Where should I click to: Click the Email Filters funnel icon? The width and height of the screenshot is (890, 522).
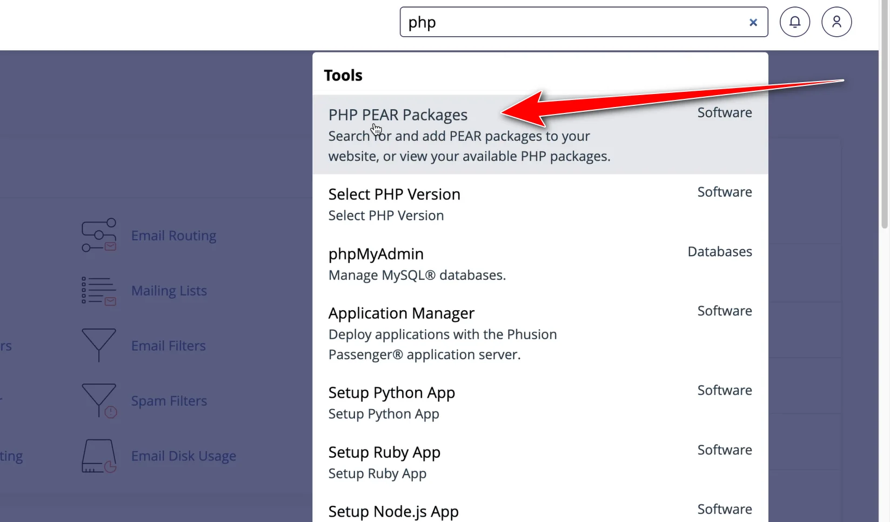pos(99,345)
